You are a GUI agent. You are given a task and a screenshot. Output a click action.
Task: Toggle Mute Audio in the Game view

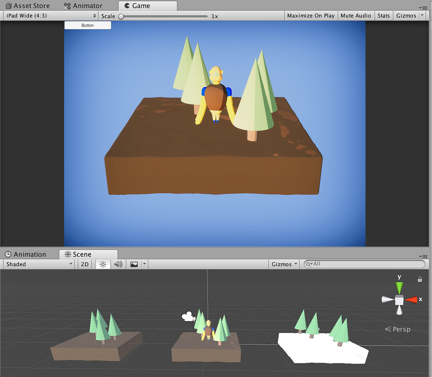point(356,16)
